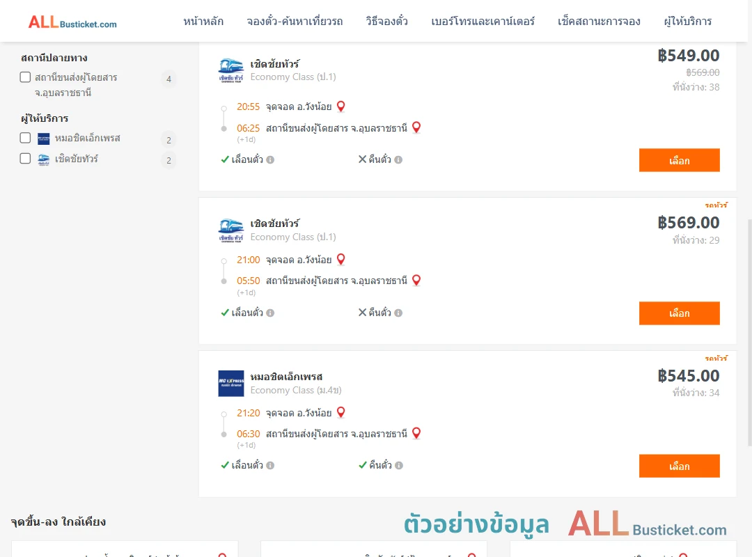The height and width of the screenshot is (557, 752).
Task: Open map pin for 05:50 Ubon station arrival
Action: click(416, 281)
